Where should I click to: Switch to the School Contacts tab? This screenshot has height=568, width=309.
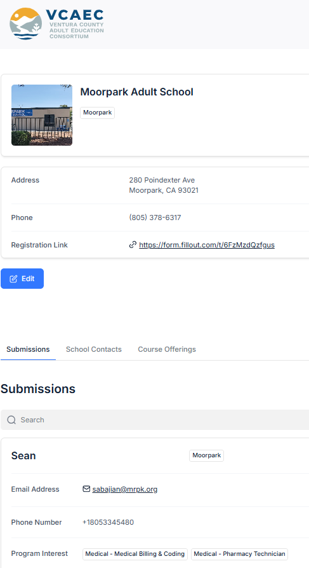point(94,350)
